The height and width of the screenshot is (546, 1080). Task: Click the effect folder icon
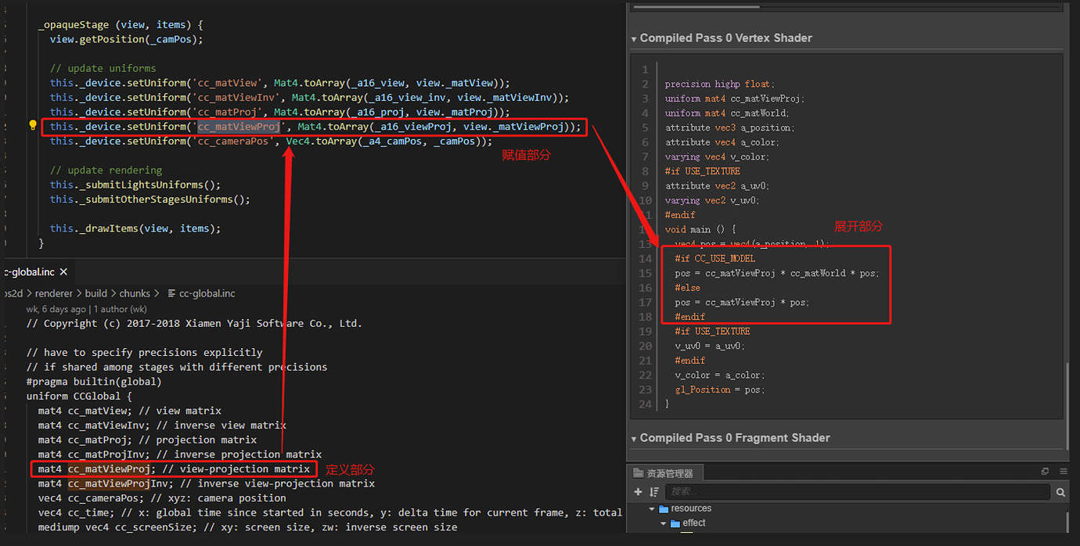[675, 523]
